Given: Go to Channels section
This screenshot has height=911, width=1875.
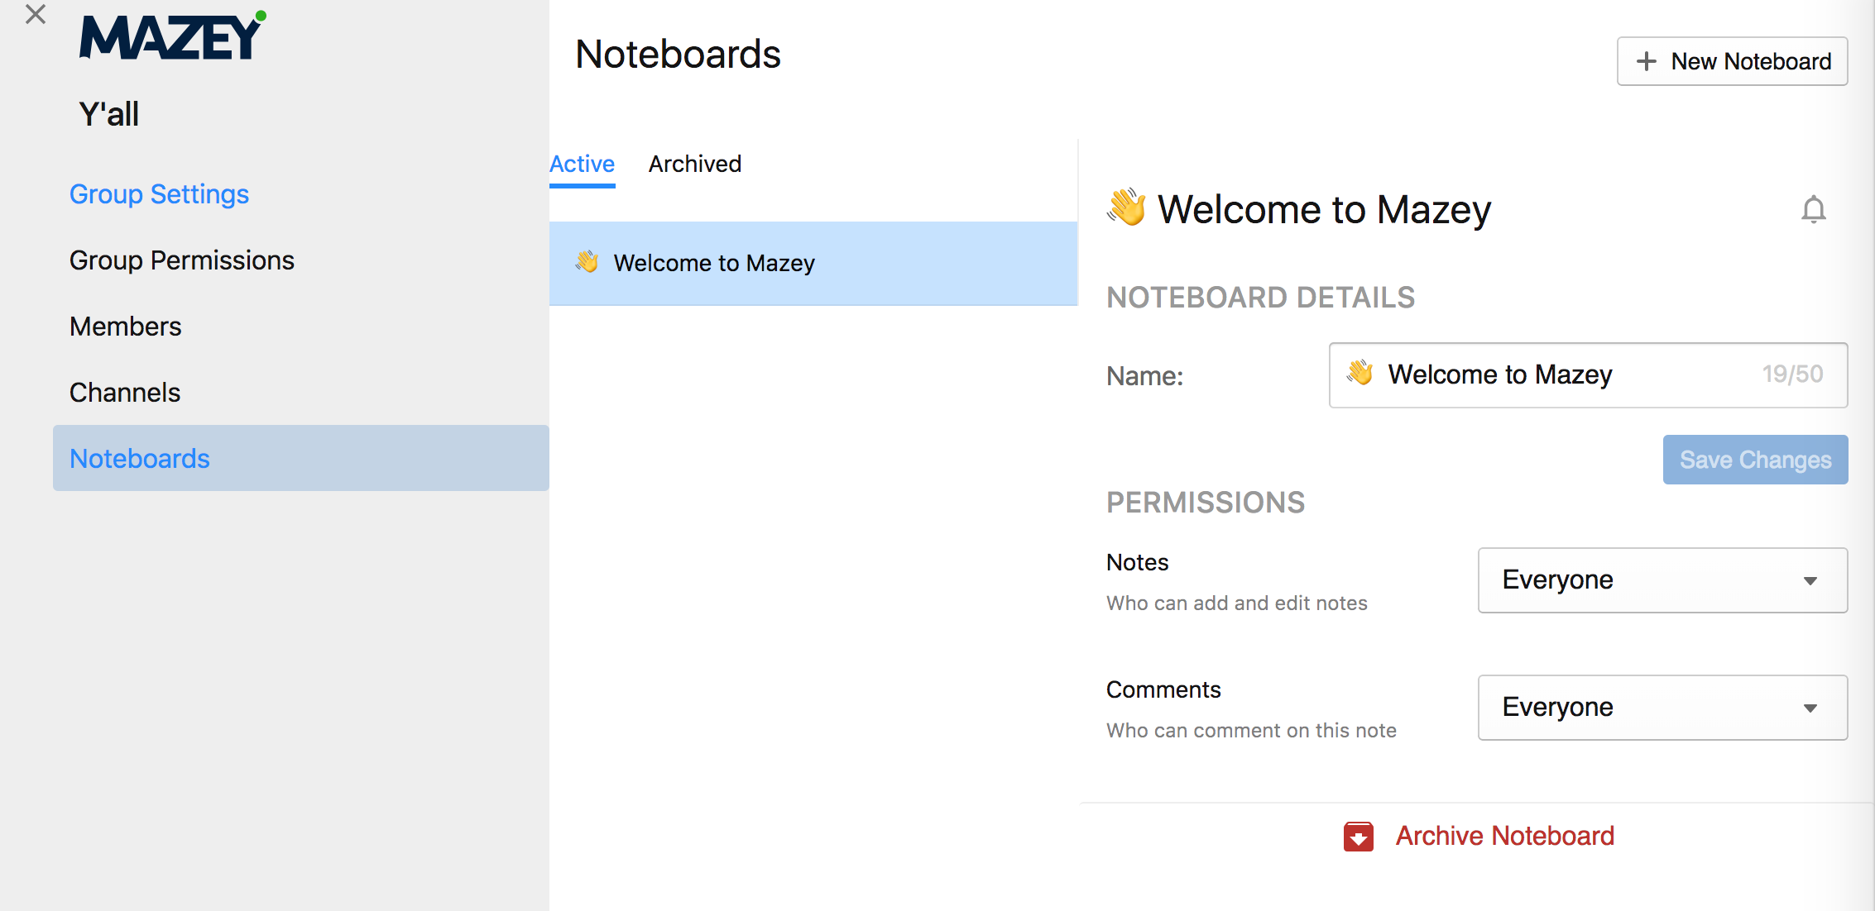Looking at the screenshot, I should [125, 392].
